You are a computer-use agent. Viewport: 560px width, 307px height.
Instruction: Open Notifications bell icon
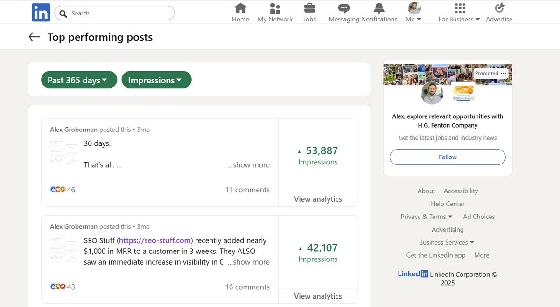[379, 8]
